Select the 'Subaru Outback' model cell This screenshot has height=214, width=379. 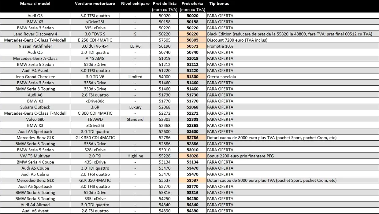[35, 107]
